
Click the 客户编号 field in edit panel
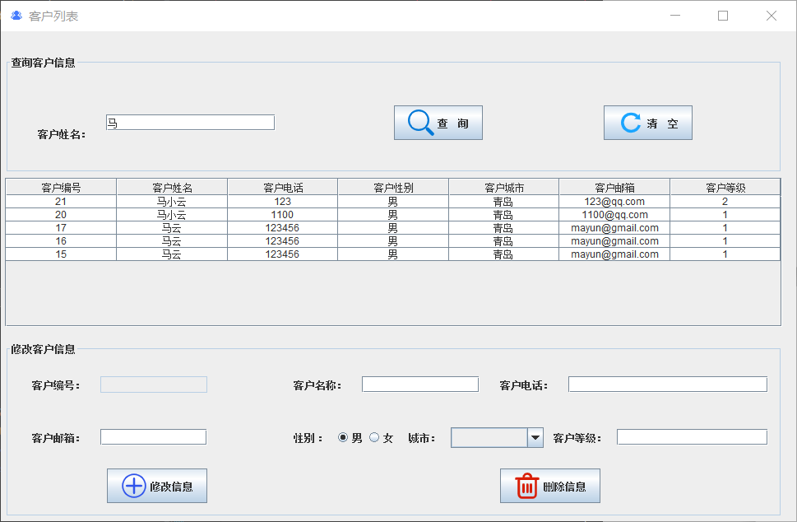point(154,385)
